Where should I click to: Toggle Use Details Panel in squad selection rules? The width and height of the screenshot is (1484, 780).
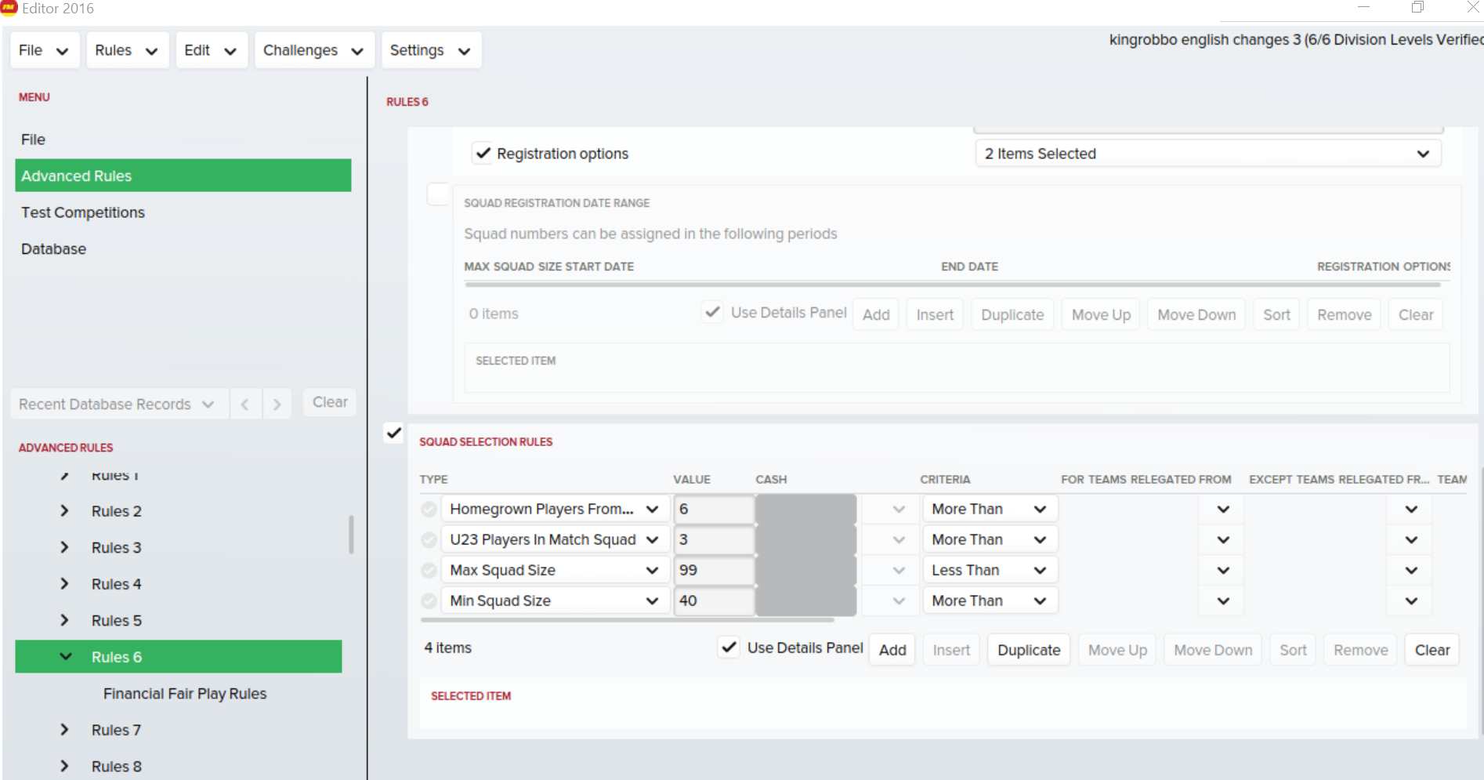[729, 648]
